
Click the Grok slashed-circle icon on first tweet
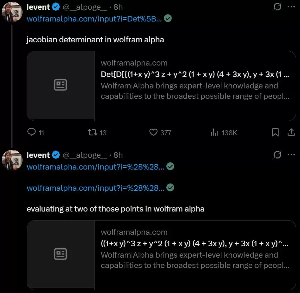pyautogui.click(x=277, y=7)
